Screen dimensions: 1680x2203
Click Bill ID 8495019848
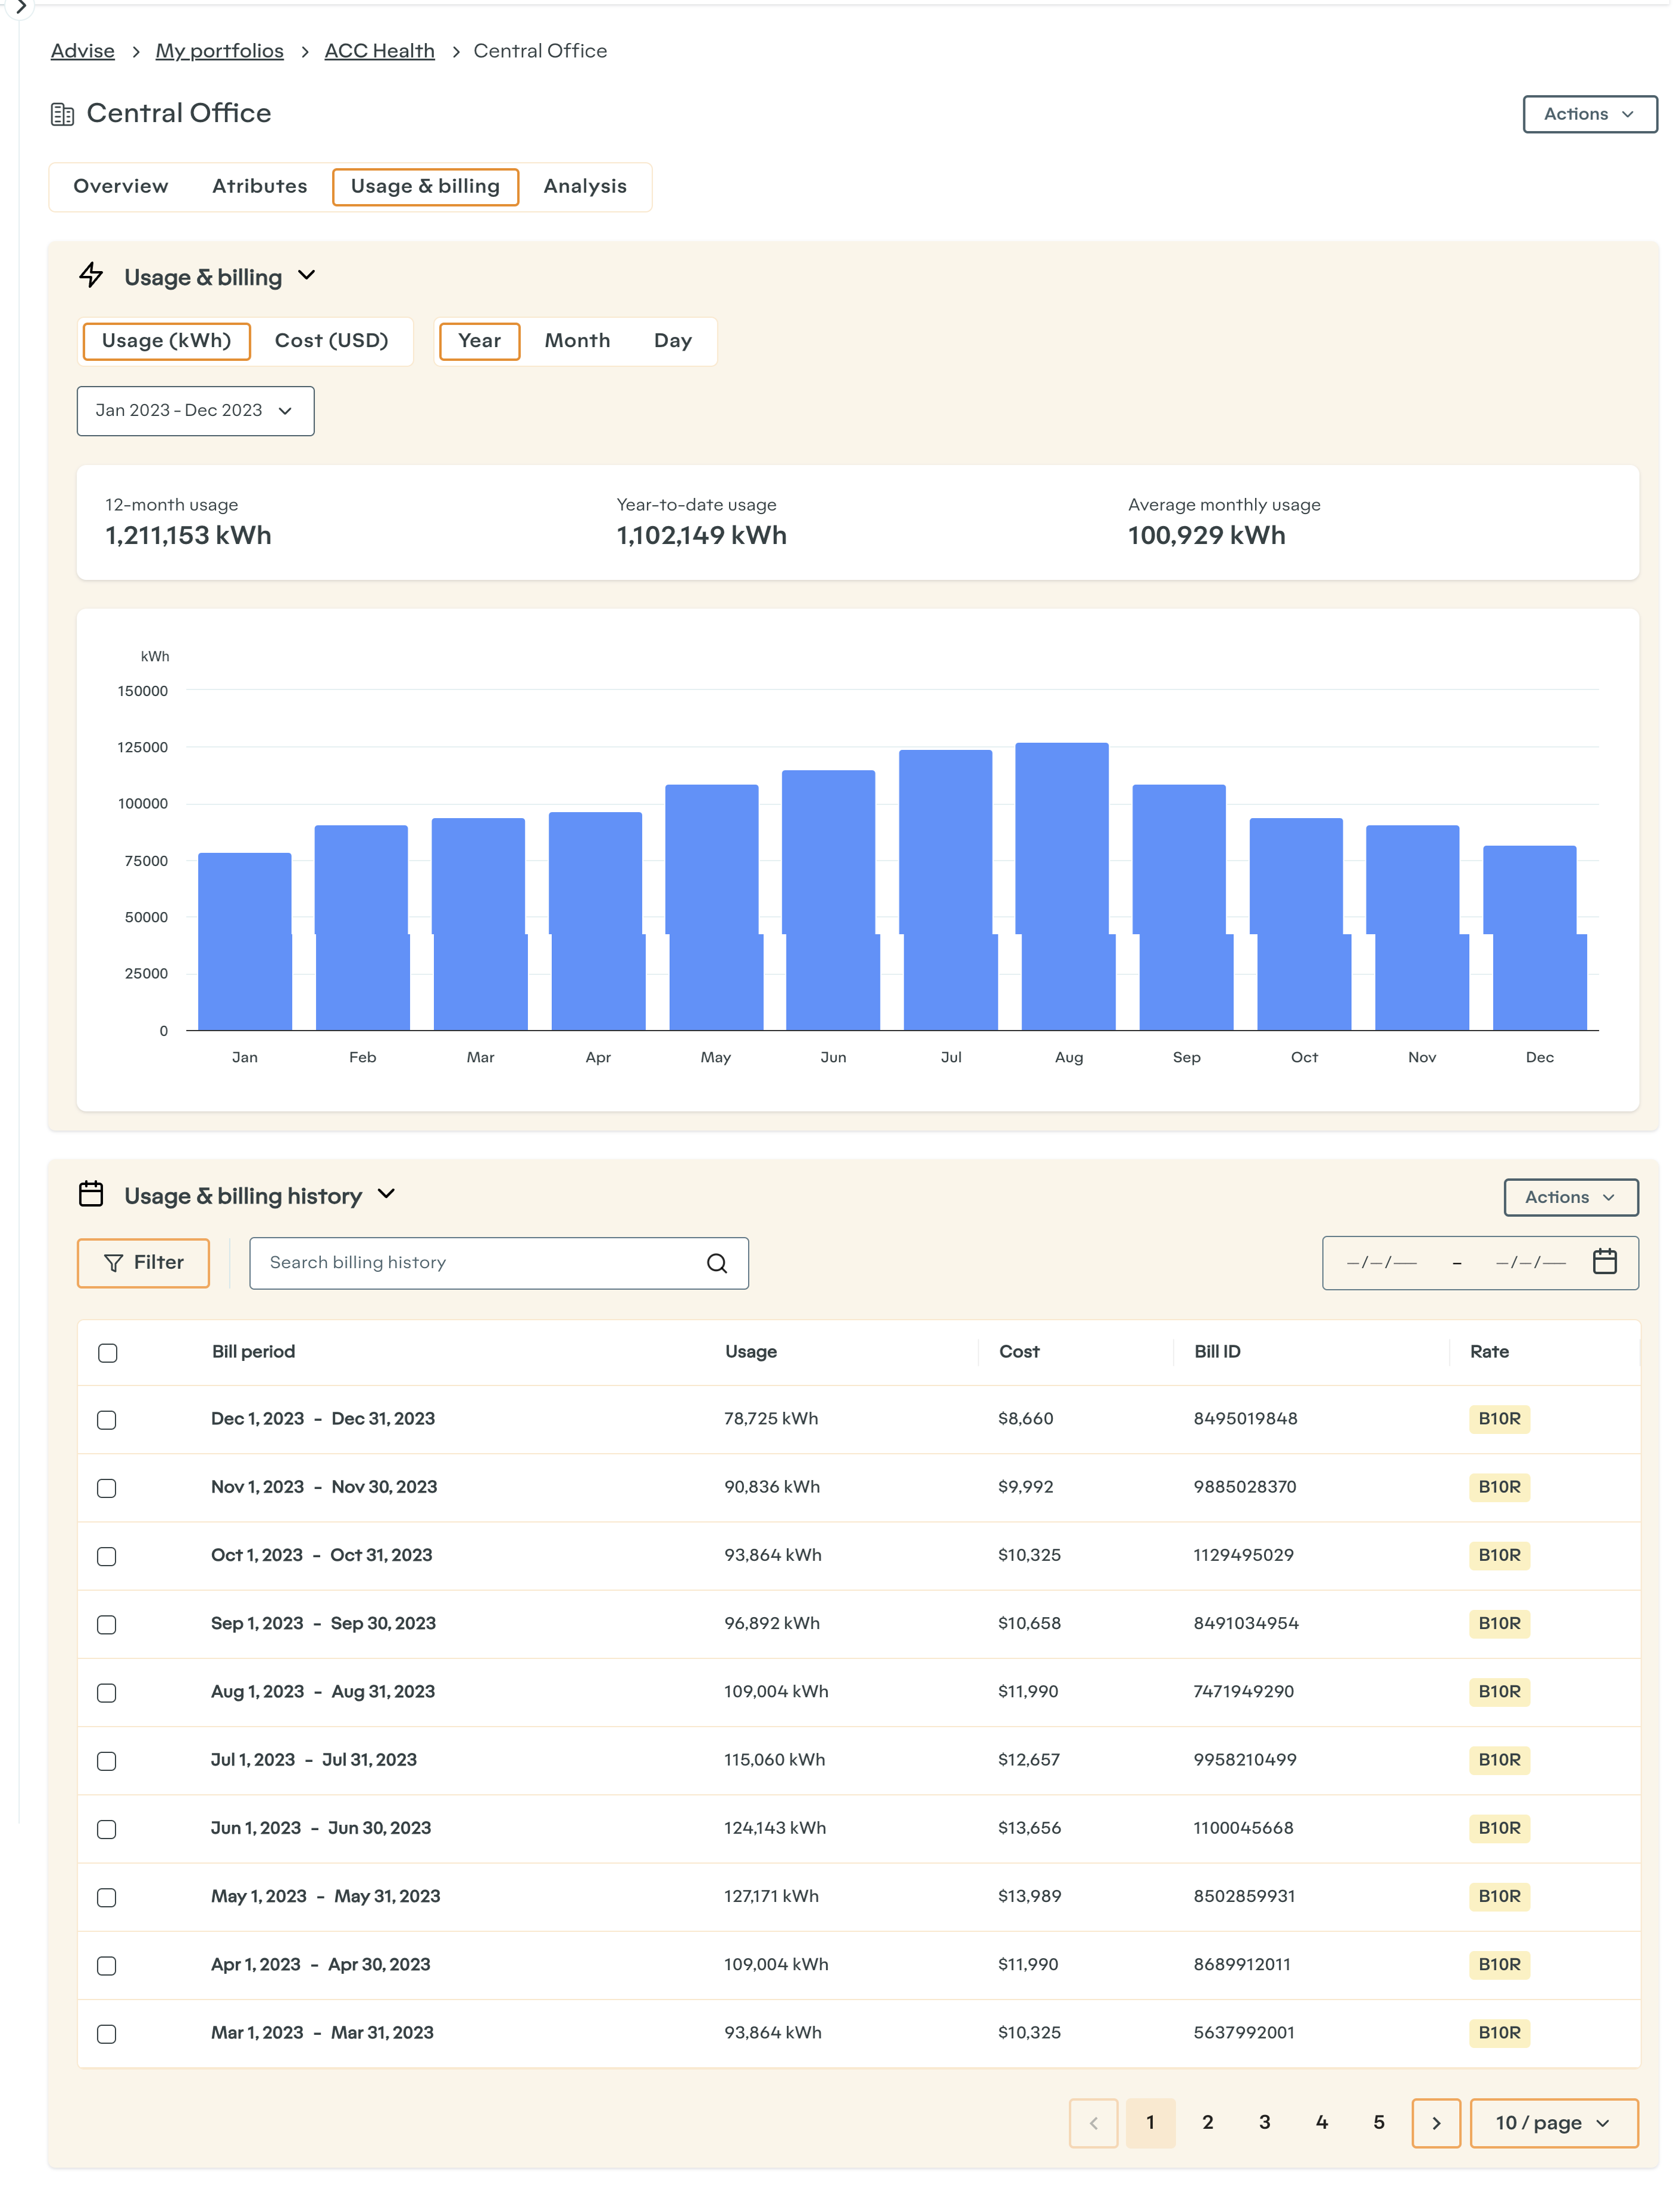click(1245, 1419)
